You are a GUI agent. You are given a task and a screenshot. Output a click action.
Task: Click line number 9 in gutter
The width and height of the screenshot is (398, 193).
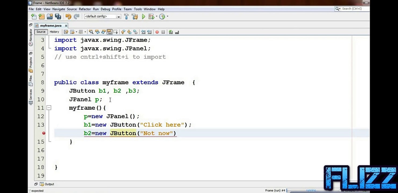(43, 91)
